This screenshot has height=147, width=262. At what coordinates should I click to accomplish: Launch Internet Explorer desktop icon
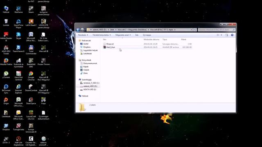[18, 89]
